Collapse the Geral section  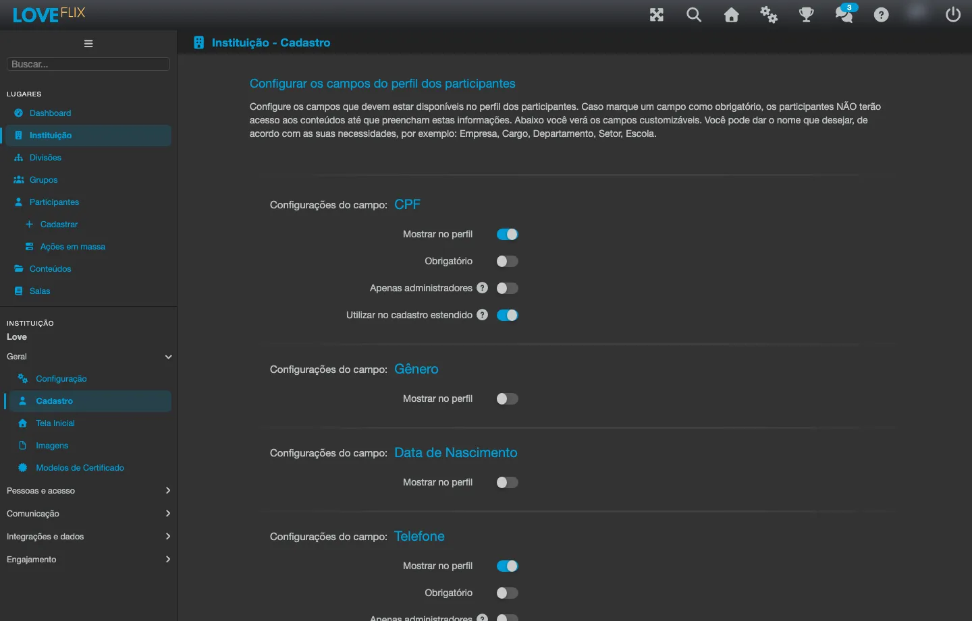(x=88, y=357)
